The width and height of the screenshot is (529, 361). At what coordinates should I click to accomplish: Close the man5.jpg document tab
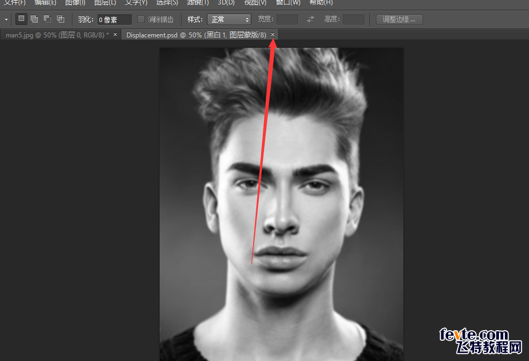(x=115, y=35)
